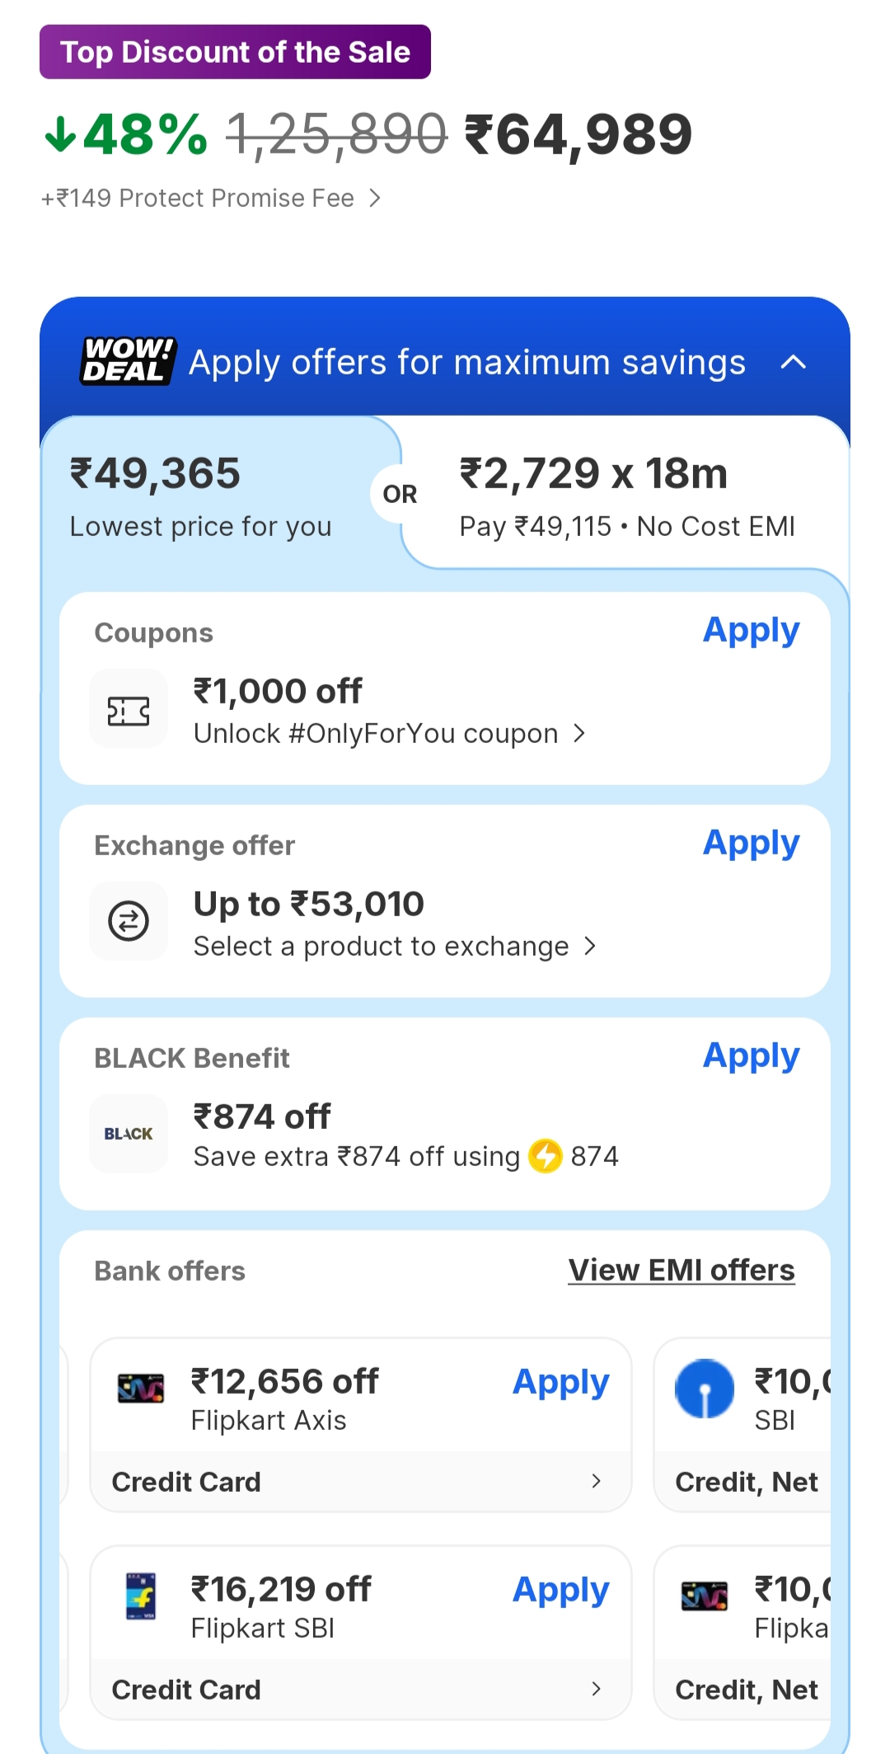The height and width of the screenshot is (1754, 890).
Task: Apply the Exchange offer
Action: tap(751, 844)
